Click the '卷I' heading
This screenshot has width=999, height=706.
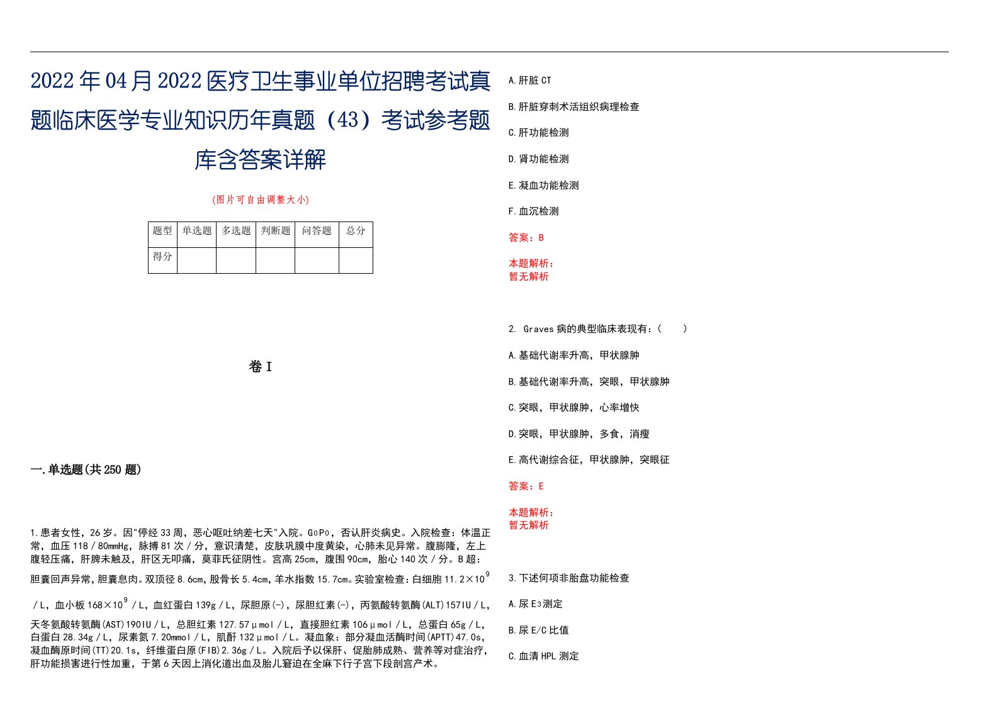coord(261,367)
